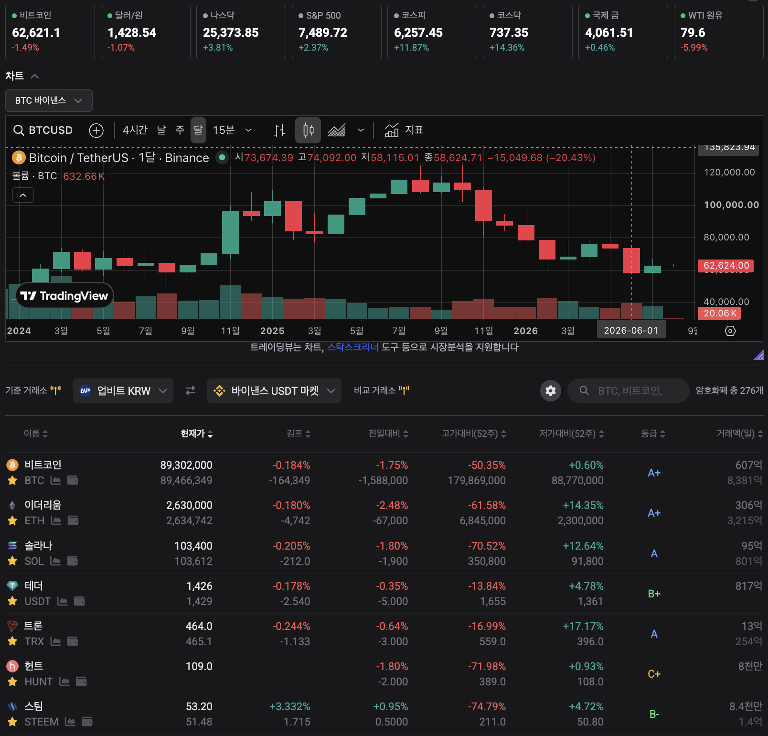Switch to the 주 weekly interval
Screen dimensions: 768x736
pyautogui.click(x=180, y=130)
